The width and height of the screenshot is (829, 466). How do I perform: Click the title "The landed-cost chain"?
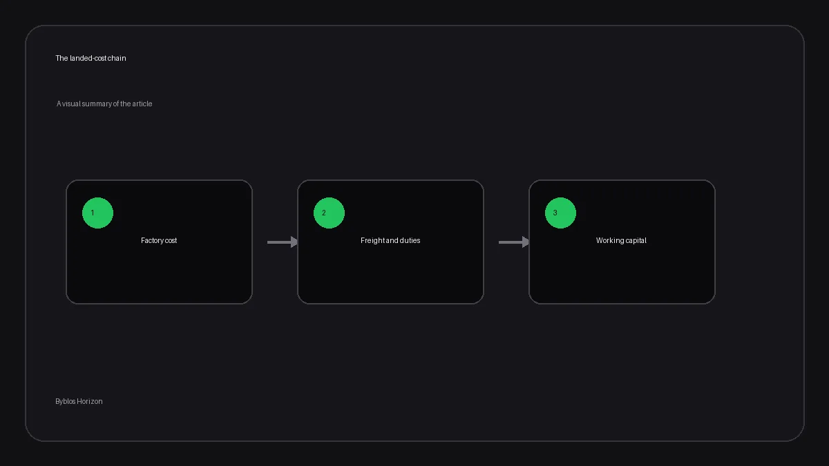(x=91, y=58)
